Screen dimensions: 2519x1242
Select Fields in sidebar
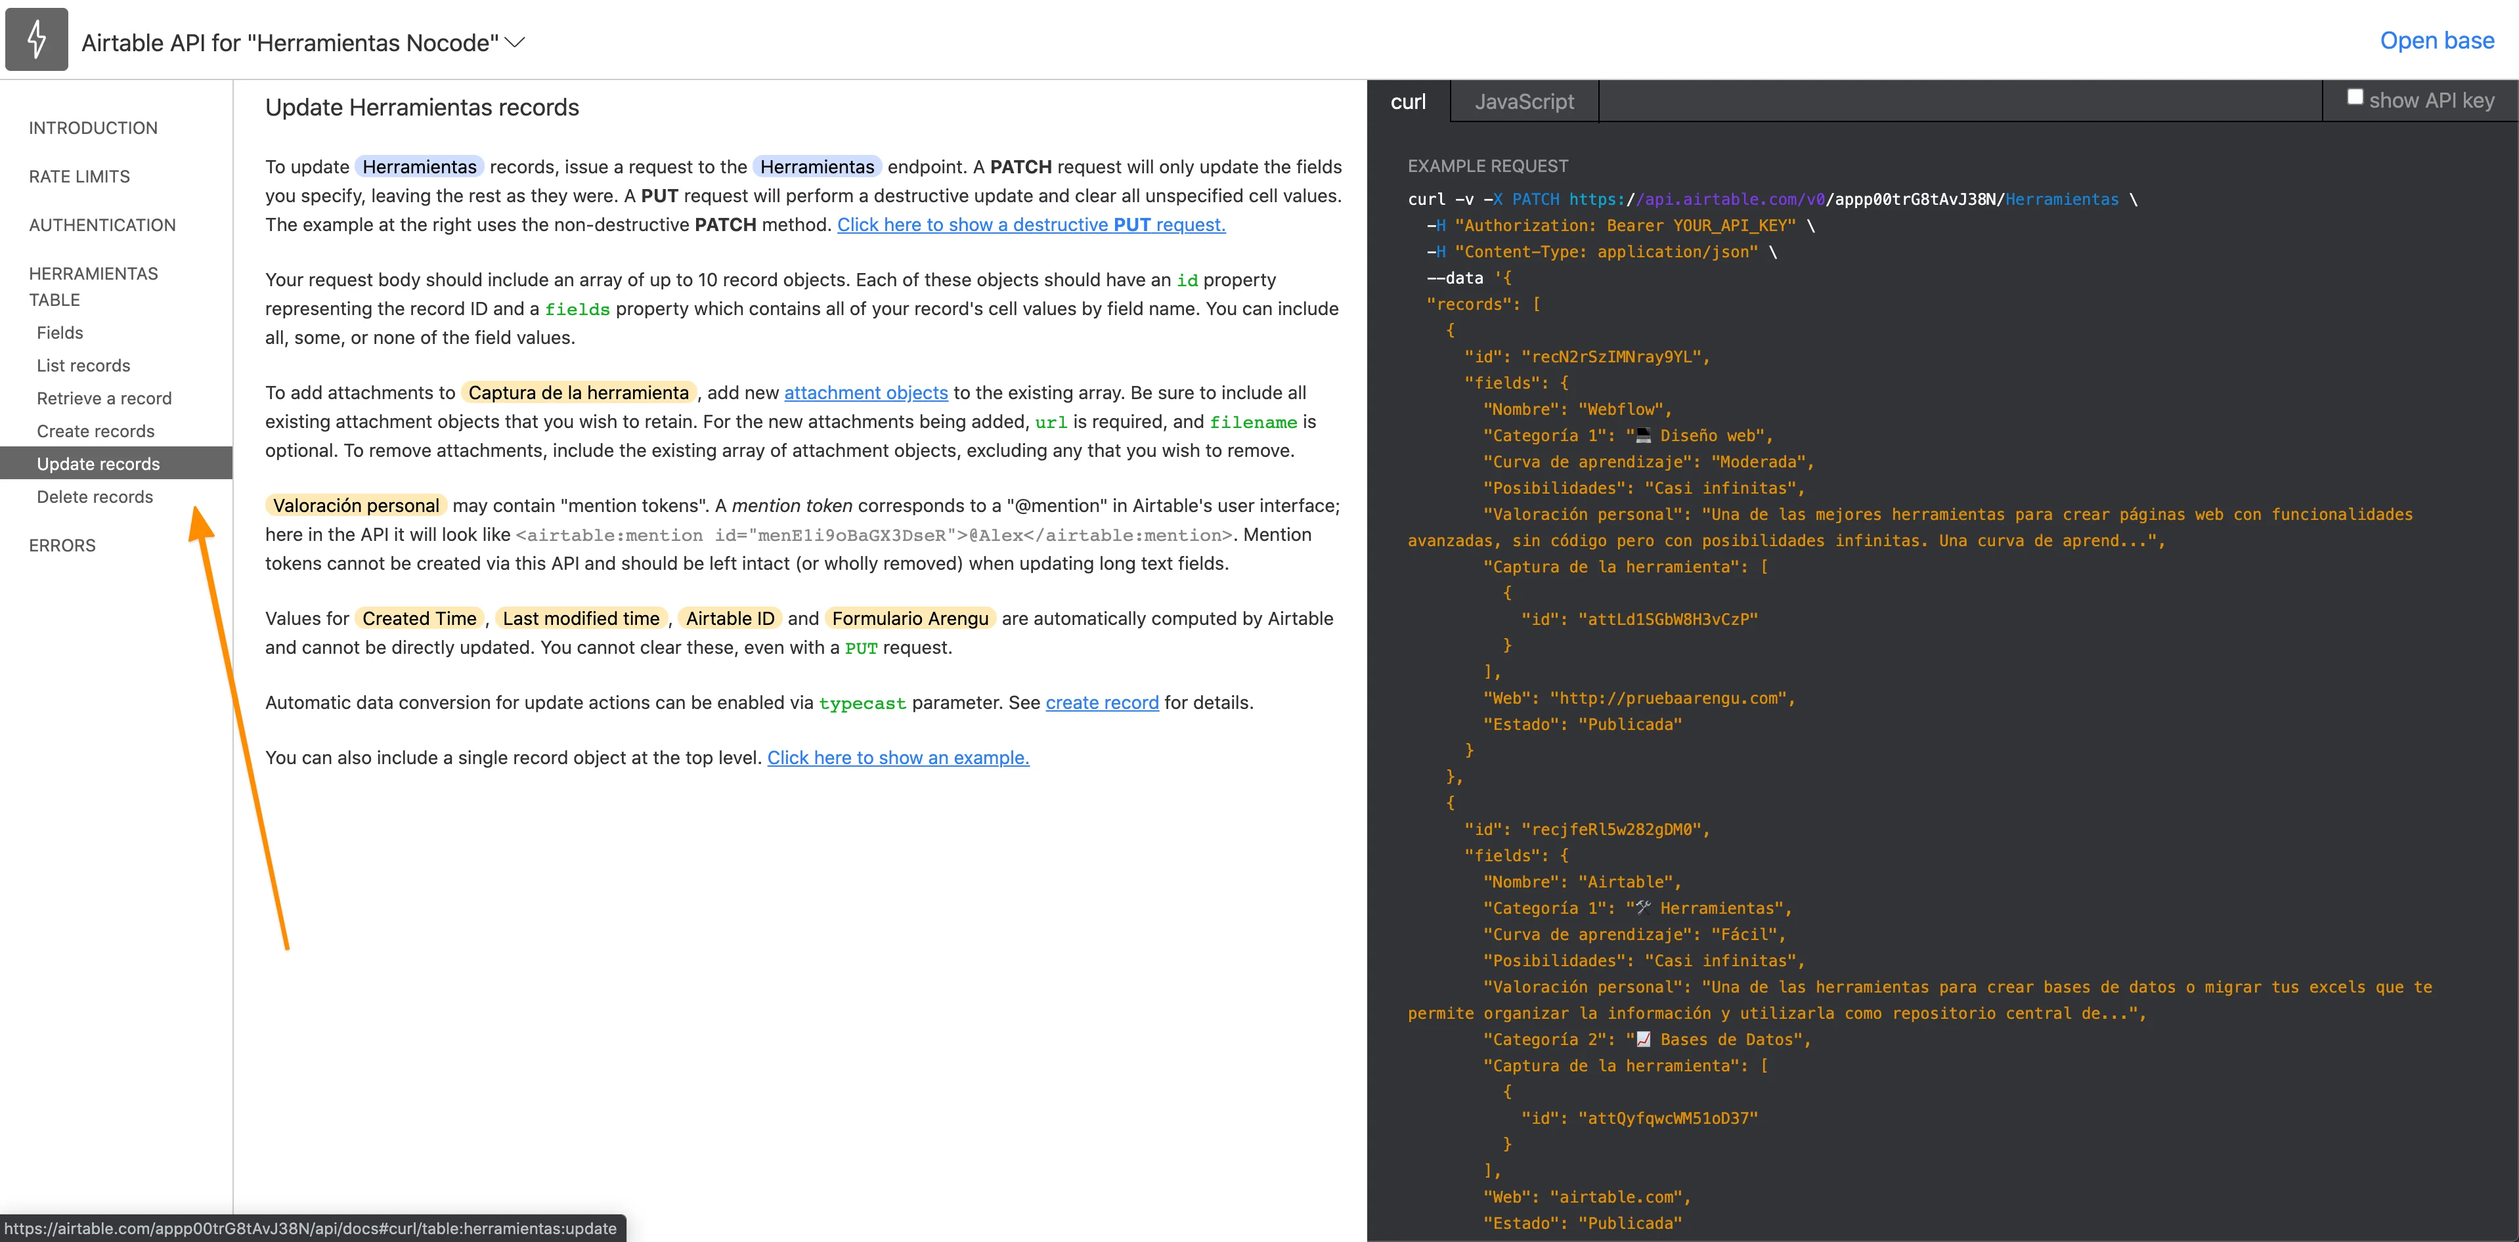coord(60,332)
